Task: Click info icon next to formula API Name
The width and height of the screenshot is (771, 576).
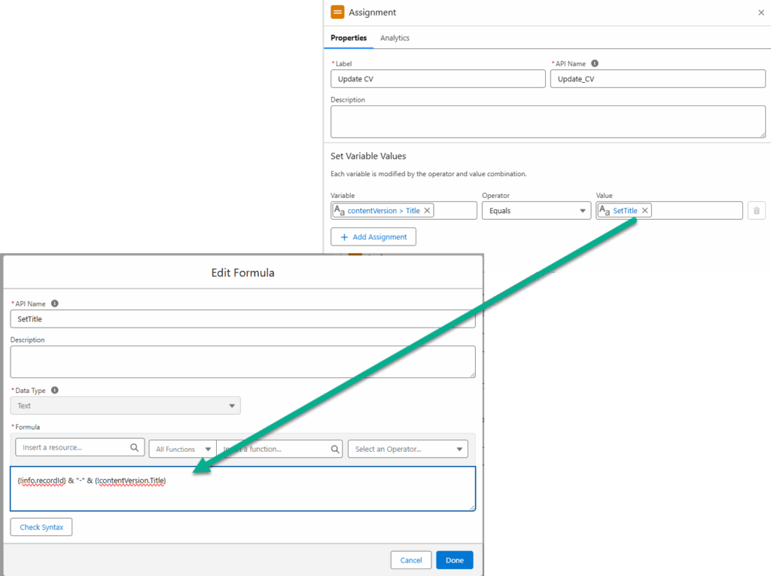Action: click(x=54, y=304)
